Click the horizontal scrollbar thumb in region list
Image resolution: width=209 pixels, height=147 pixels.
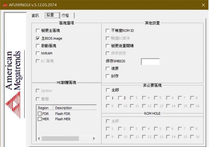[x=60, y=139]
